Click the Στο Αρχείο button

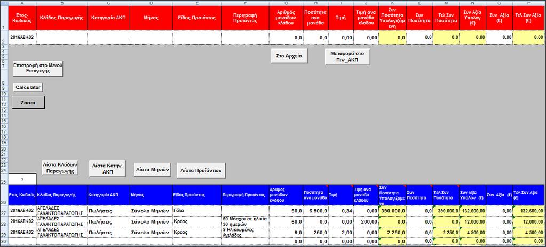pos(289,56)
